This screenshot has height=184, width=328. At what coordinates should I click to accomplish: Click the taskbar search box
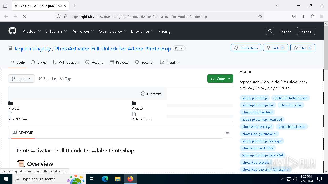tap(49, 179)
